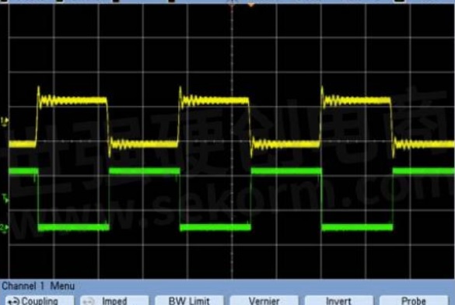455x305 pixels.
Task: Click the orange trigger point marker at top
Action: point(251,5)
